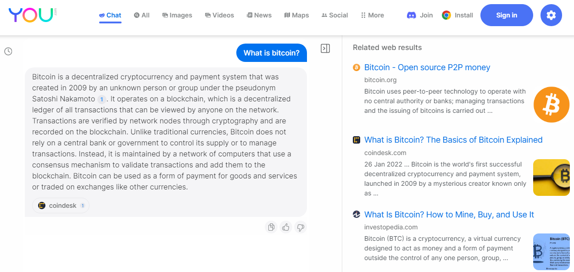Image resolution: width=574 pixels, height=272 pixels.
Task: Expand the coindesk source chip
Action: [x=61, y=205]
